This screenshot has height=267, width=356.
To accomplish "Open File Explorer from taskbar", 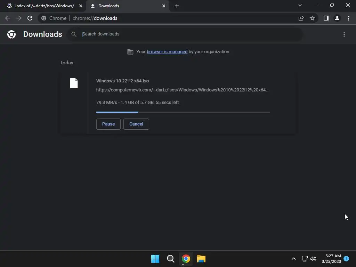I will point(201,259).
